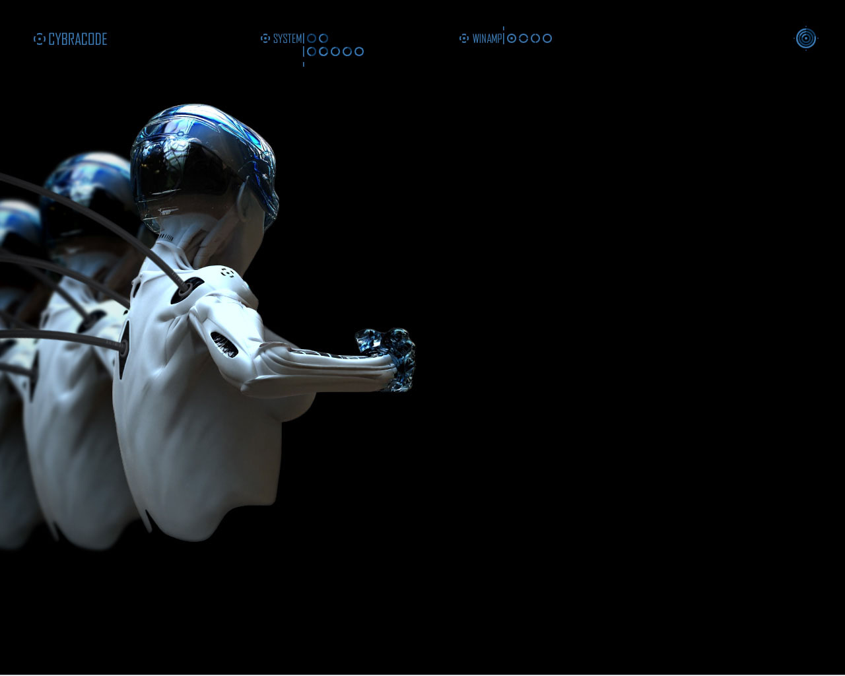Screen dimensions: 845x676
Task: Click the third WINAMP circle button
Action: coord(535,38)
